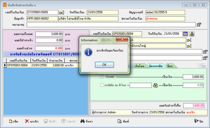
Task: Toggle the ภาษีหัก ณ ที่จ่าย checkbox
Action: point(102,85)
